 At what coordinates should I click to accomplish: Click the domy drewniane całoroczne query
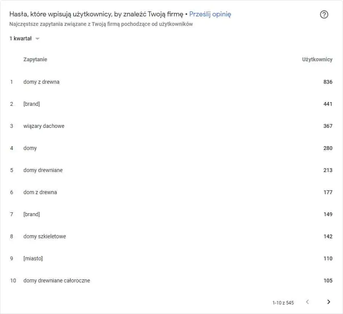coord(57,281)
